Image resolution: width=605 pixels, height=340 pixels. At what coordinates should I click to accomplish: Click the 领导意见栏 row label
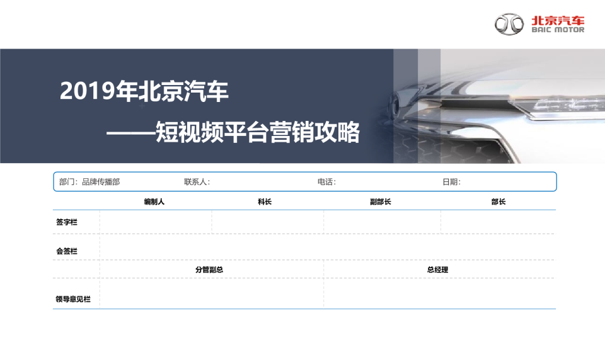tap(73, 299)
